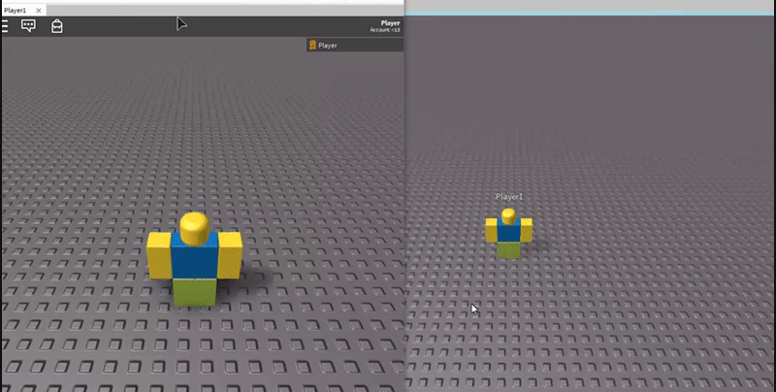Click the Player entry in leaderboard
This screenshot has width=776, height=392.
[355, 45]
